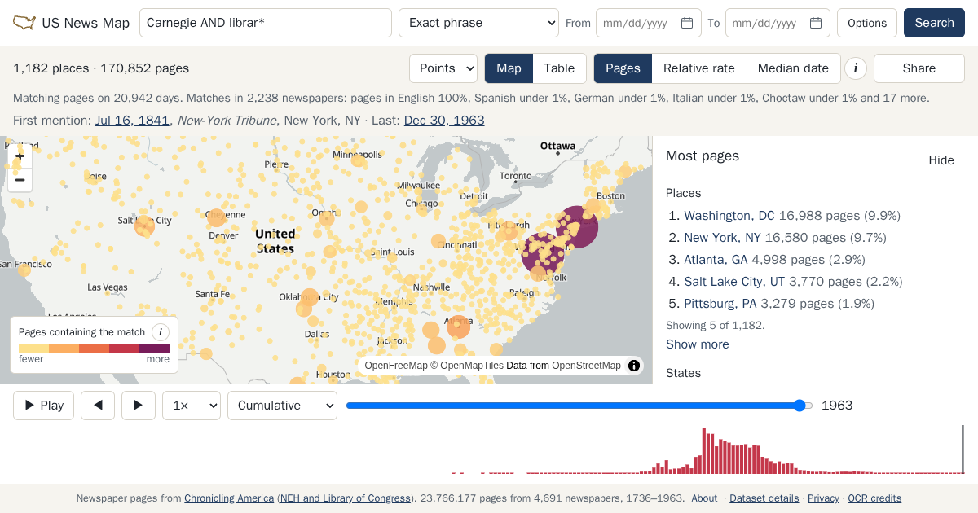The image size is (978, 513).
Task: Click the tallest bar in the histogram
Action: pos(703,450)
